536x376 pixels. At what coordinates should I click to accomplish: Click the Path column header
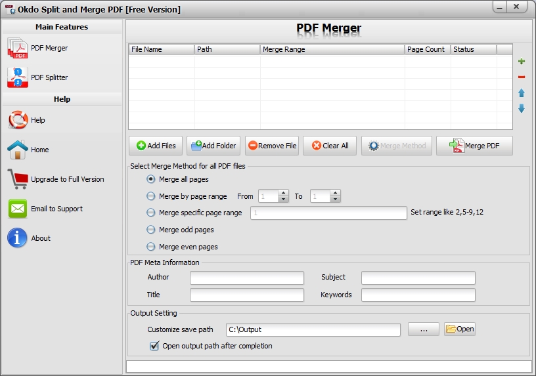tap(227, 49)
